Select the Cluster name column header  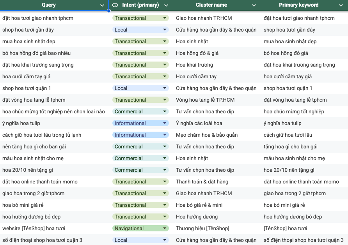(x=211, y=5)
